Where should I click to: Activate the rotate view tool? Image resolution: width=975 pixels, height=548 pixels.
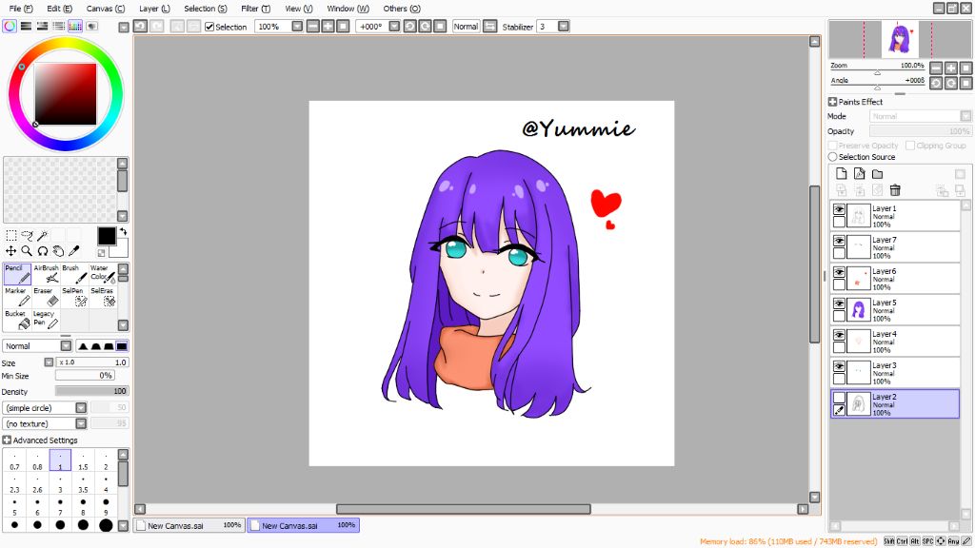[x=42, y=251]
